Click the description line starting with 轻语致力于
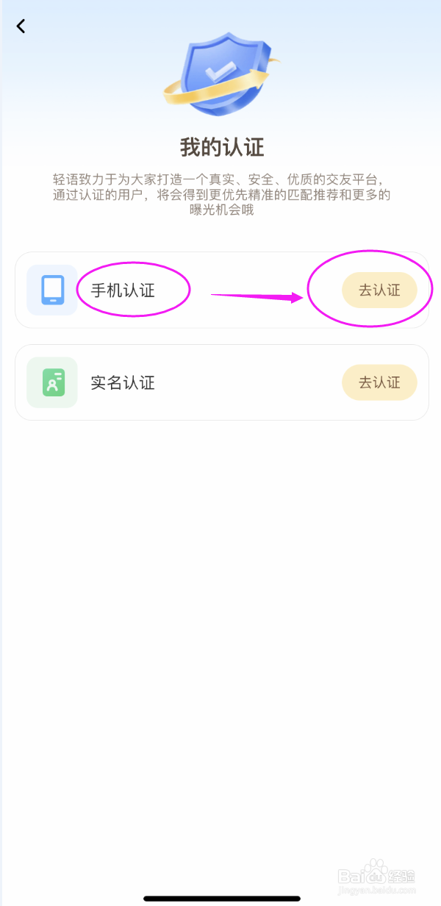Screen dimensions: 441x906 219,180
